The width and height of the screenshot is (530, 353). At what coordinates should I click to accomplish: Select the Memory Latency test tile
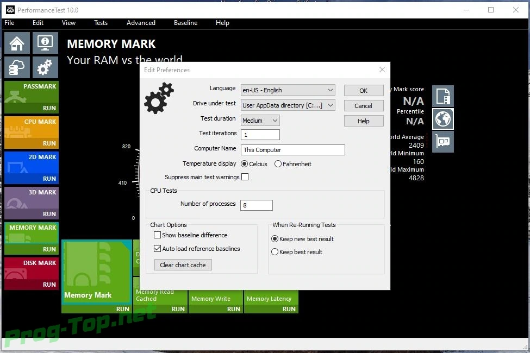tap(271, 297)
